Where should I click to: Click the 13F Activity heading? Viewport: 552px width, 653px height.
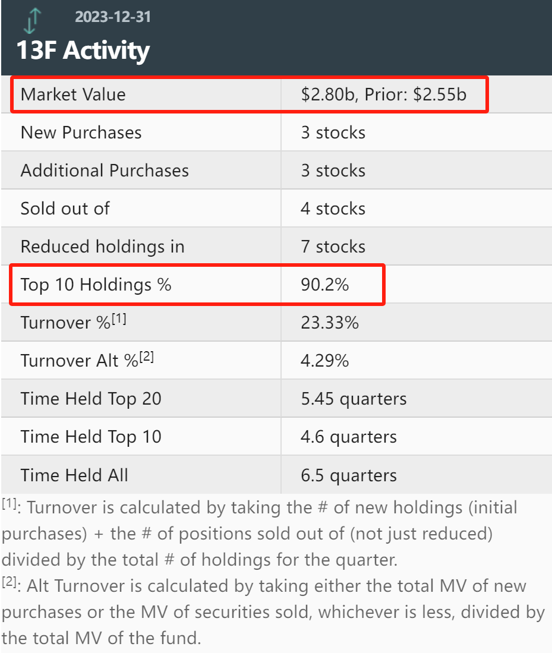pyautogui.click(x=83, y=51)
